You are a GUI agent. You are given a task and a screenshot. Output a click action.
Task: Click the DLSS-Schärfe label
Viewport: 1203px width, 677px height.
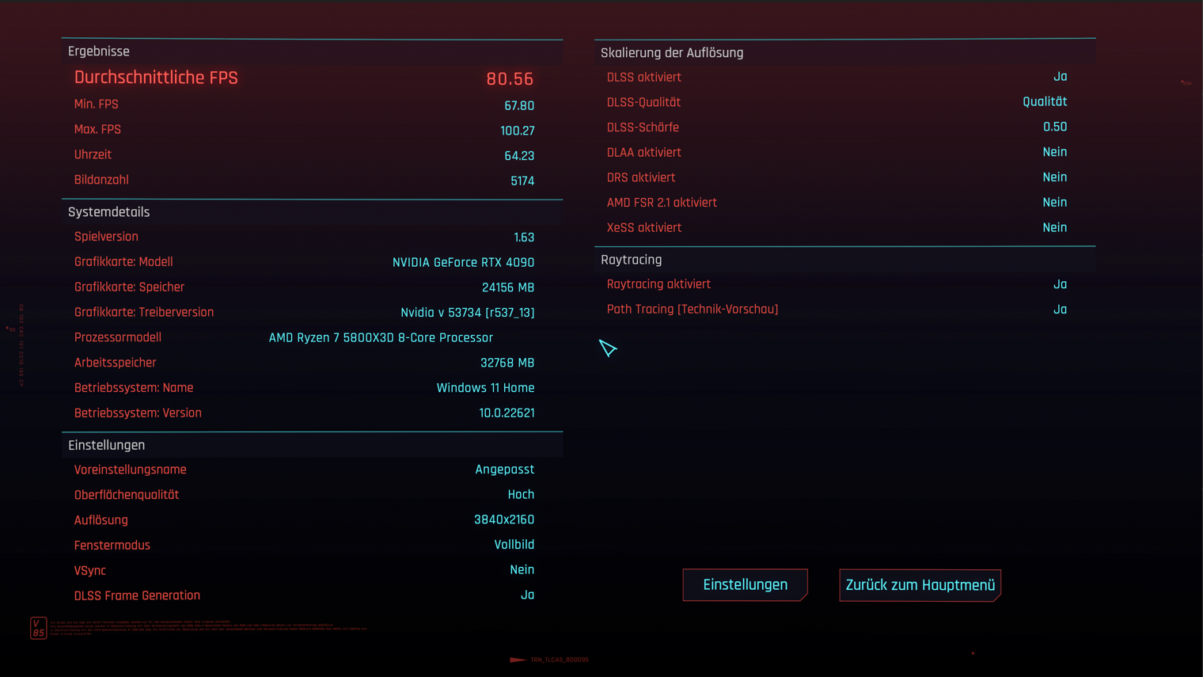tap(643, 127)
